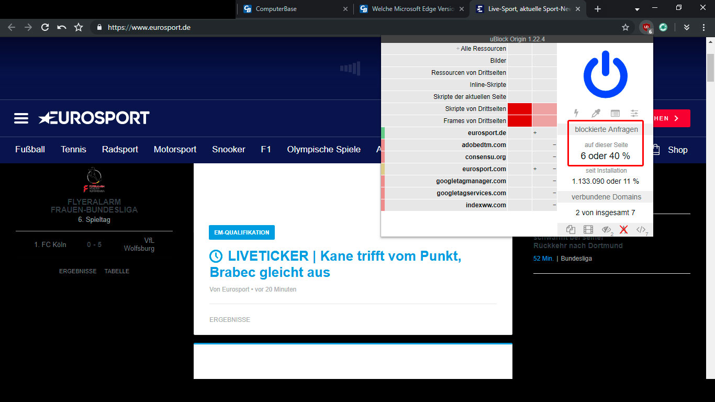This screenshot has height=402, width=715.
Task: Open Tennis navigation item
Action: pyautogui.click(x=73, y=149)
